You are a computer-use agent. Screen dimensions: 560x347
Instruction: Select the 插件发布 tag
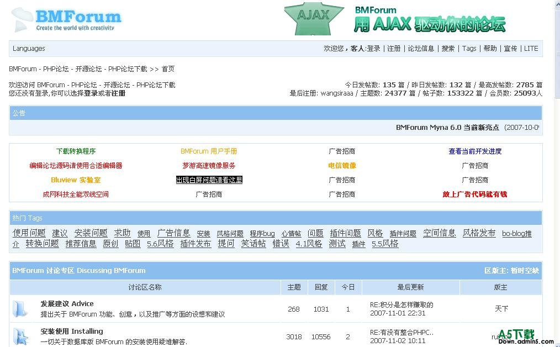[x=196, y=244]
